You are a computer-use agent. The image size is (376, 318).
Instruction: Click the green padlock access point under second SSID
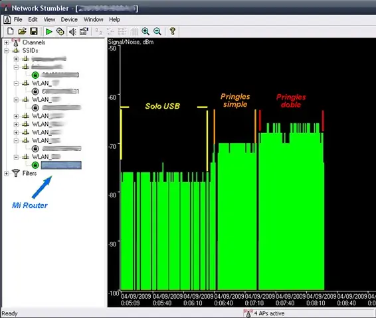[x=35, y=75]
